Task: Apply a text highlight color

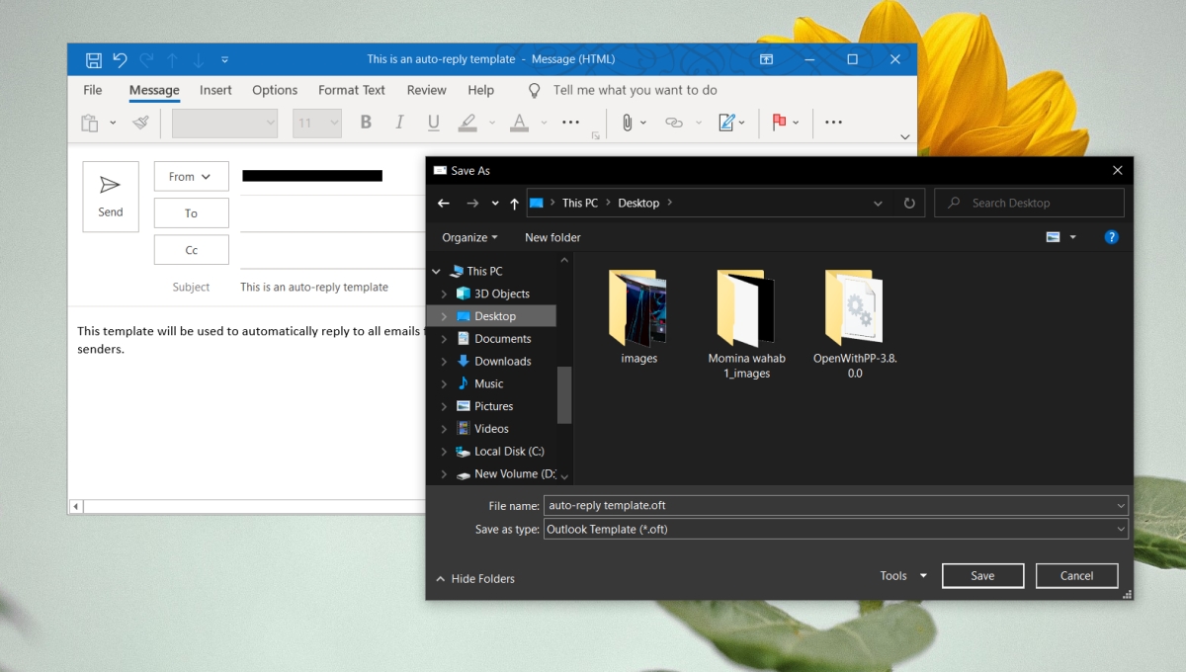Action: [x=466, y=122]
